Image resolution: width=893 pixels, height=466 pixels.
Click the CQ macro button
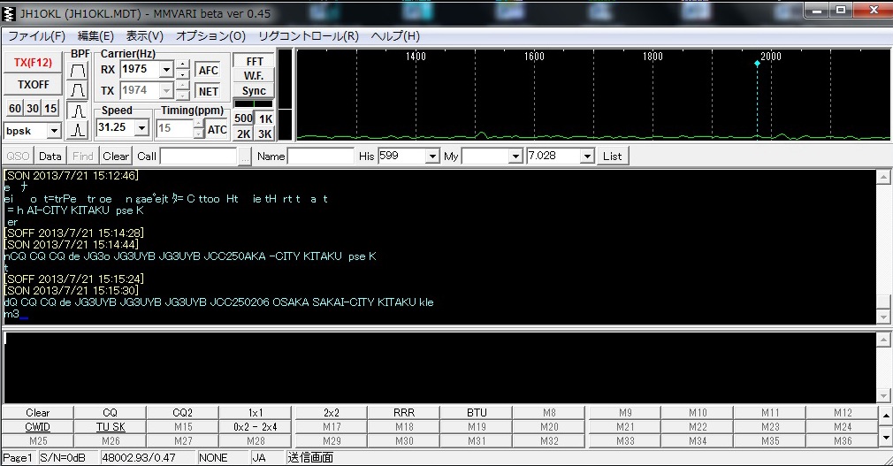[110, 412]
